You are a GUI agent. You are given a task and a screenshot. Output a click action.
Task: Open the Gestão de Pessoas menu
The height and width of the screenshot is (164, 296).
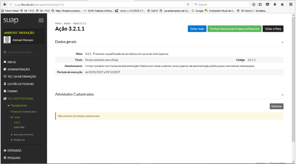(20, 84)
